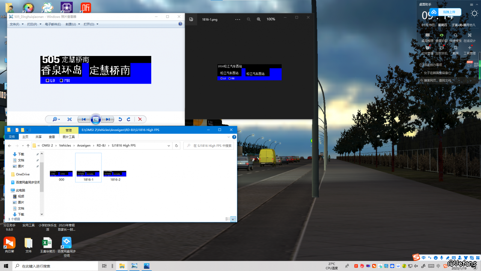The height and width of the screenshot is (271, 481).
Task: Go to next image in Photo Viewer
Action: click(108, 119)
